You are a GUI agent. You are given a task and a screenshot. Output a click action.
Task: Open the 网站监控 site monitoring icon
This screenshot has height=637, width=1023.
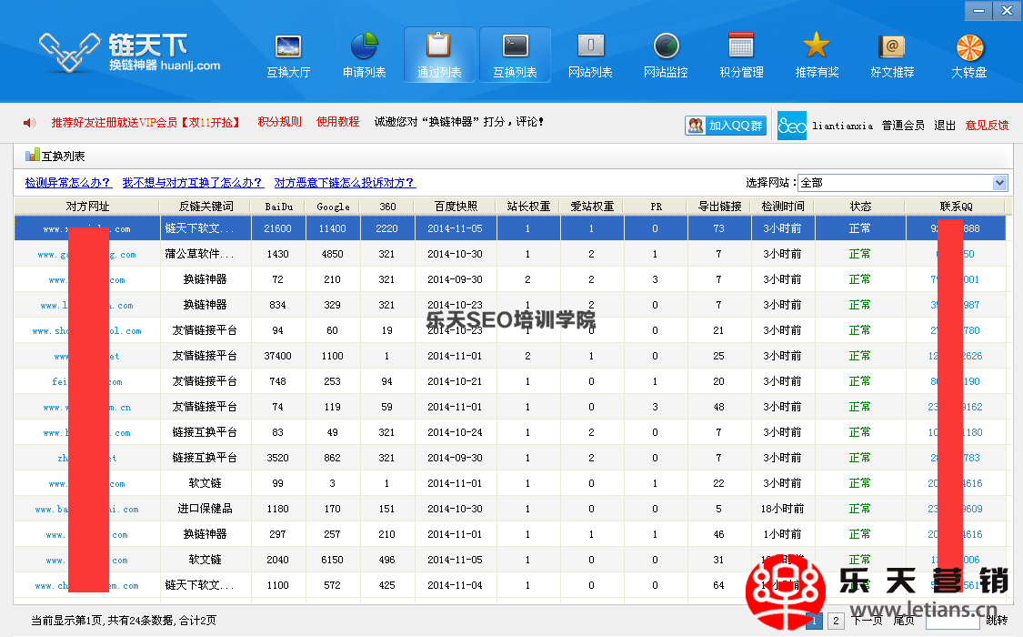tap(665, 55)
